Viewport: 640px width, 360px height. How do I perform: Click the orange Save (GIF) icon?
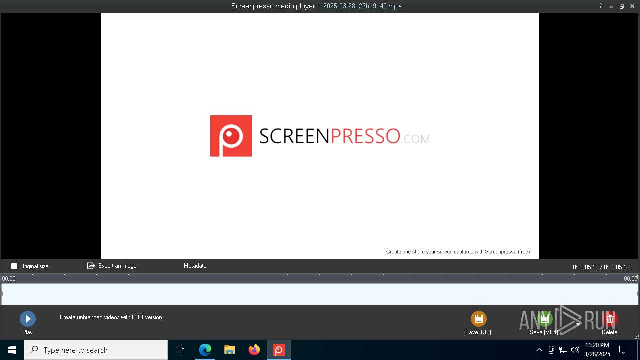(479, 319)
